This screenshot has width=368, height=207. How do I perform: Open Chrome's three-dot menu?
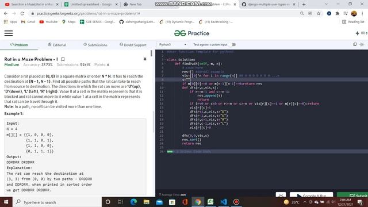click(363, 14)
